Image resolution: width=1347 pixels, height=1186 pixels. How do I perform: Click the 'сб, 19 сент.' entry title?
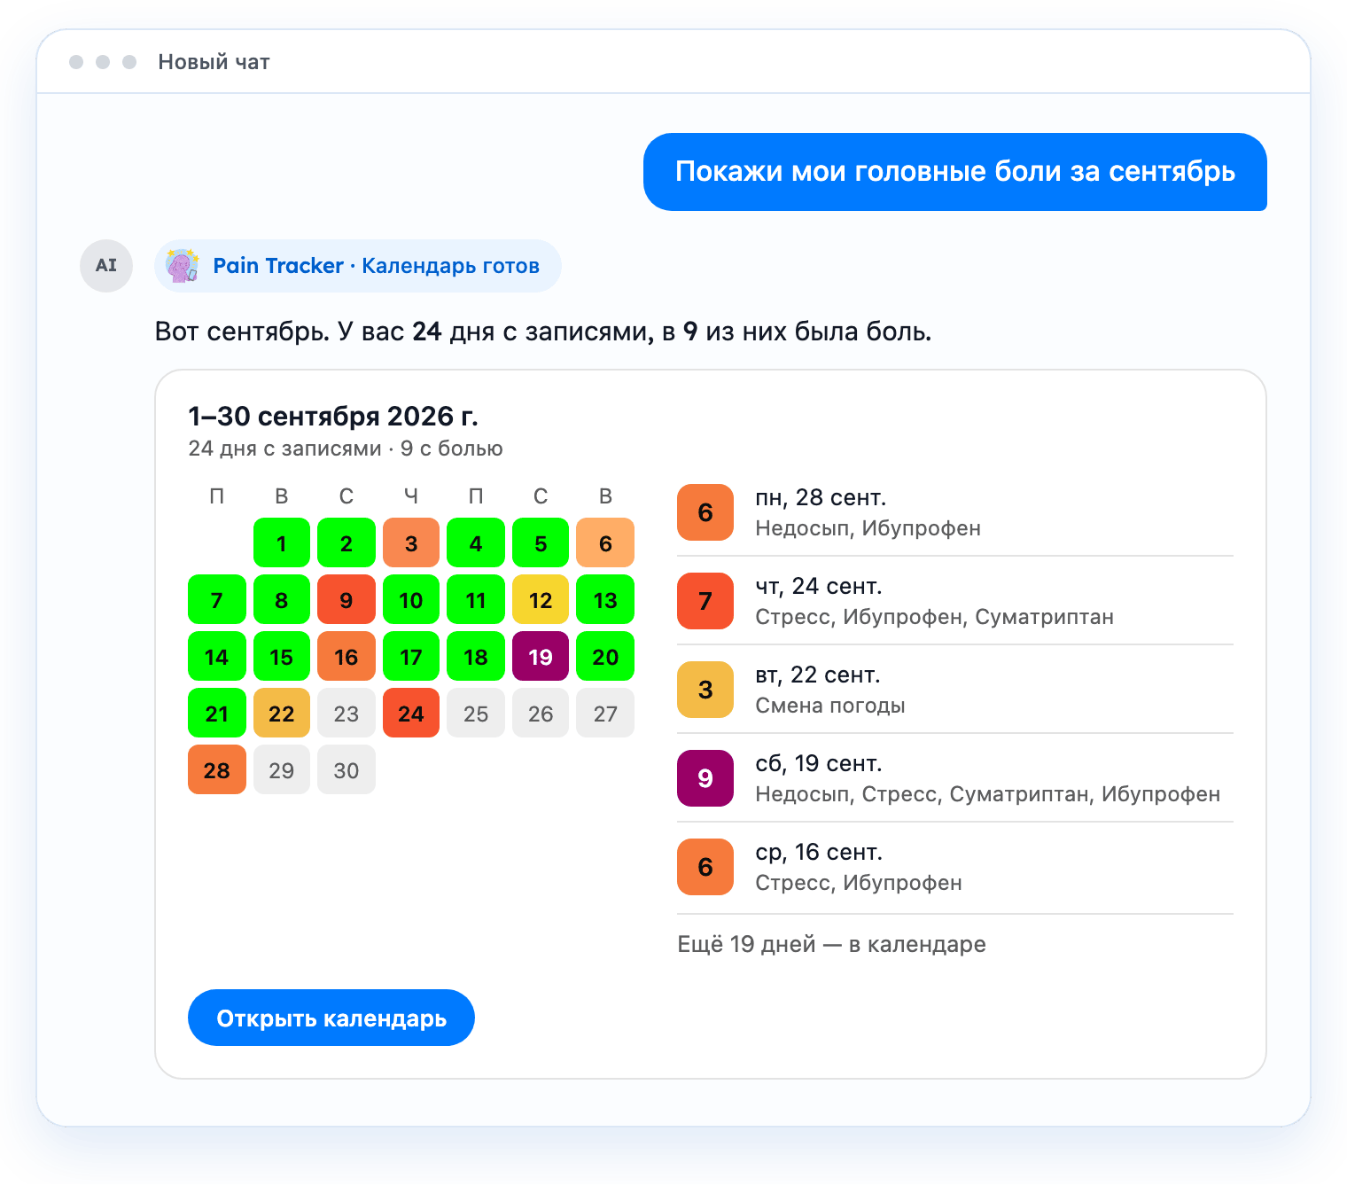click(819, 763)
